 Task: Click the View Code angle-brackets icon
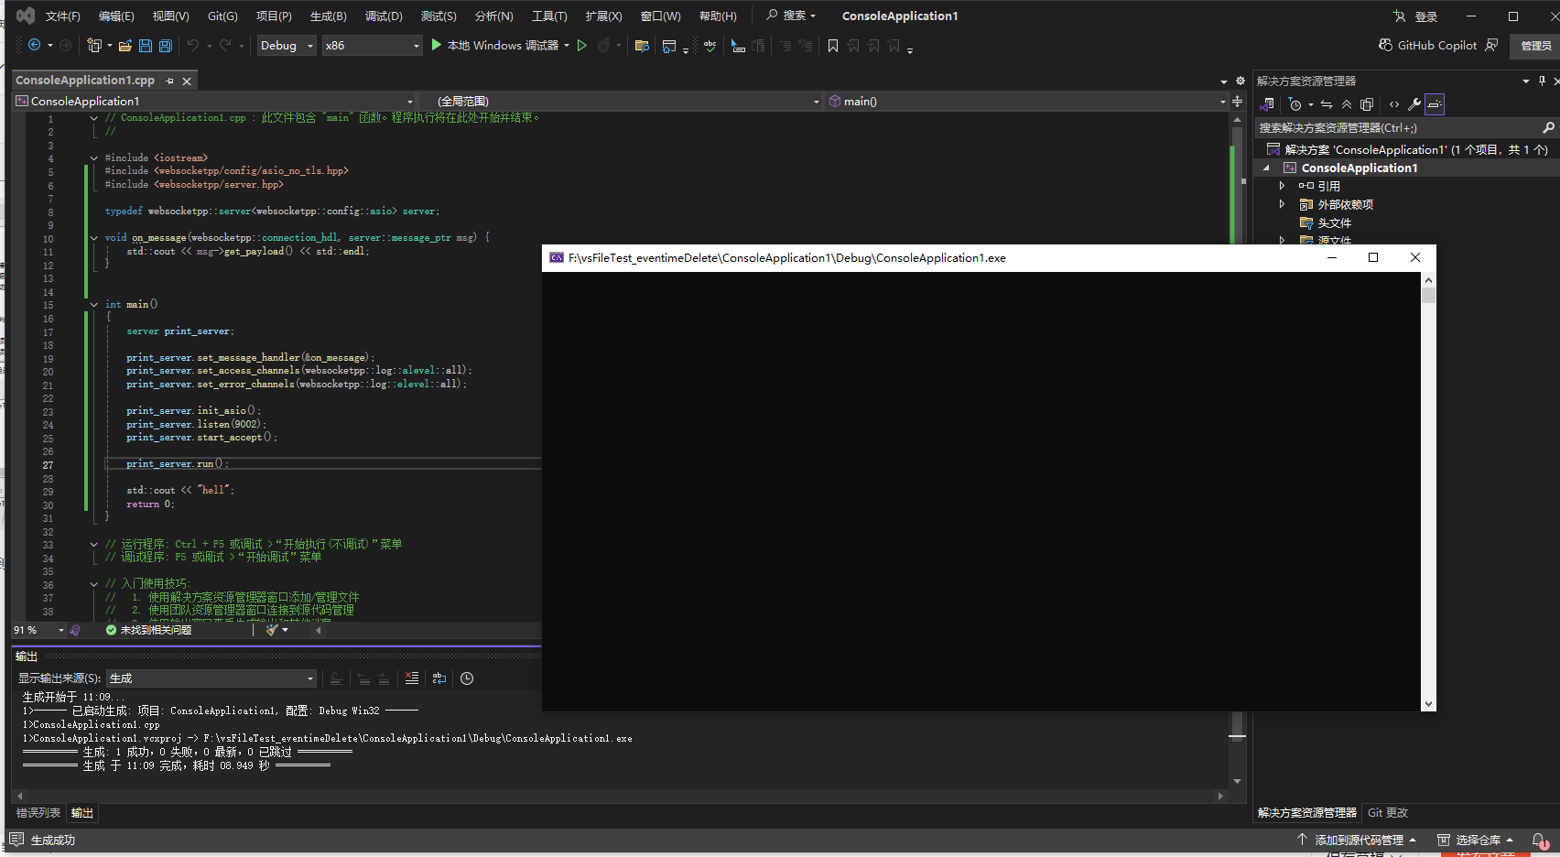click(1394, 104)
